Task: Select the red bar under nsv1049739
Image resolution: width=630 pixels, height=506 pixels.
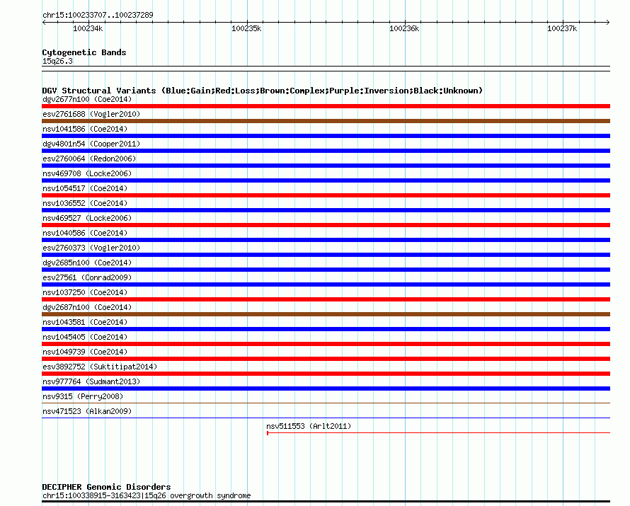Action: (326, 359)
